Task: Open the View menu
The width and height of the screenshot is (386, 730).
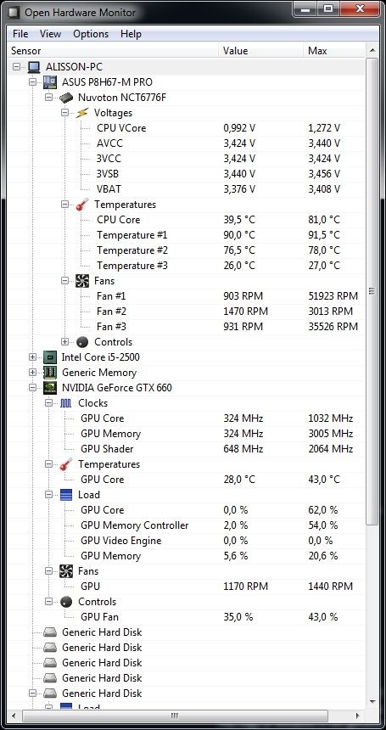Action: click(x=50, y=34)
